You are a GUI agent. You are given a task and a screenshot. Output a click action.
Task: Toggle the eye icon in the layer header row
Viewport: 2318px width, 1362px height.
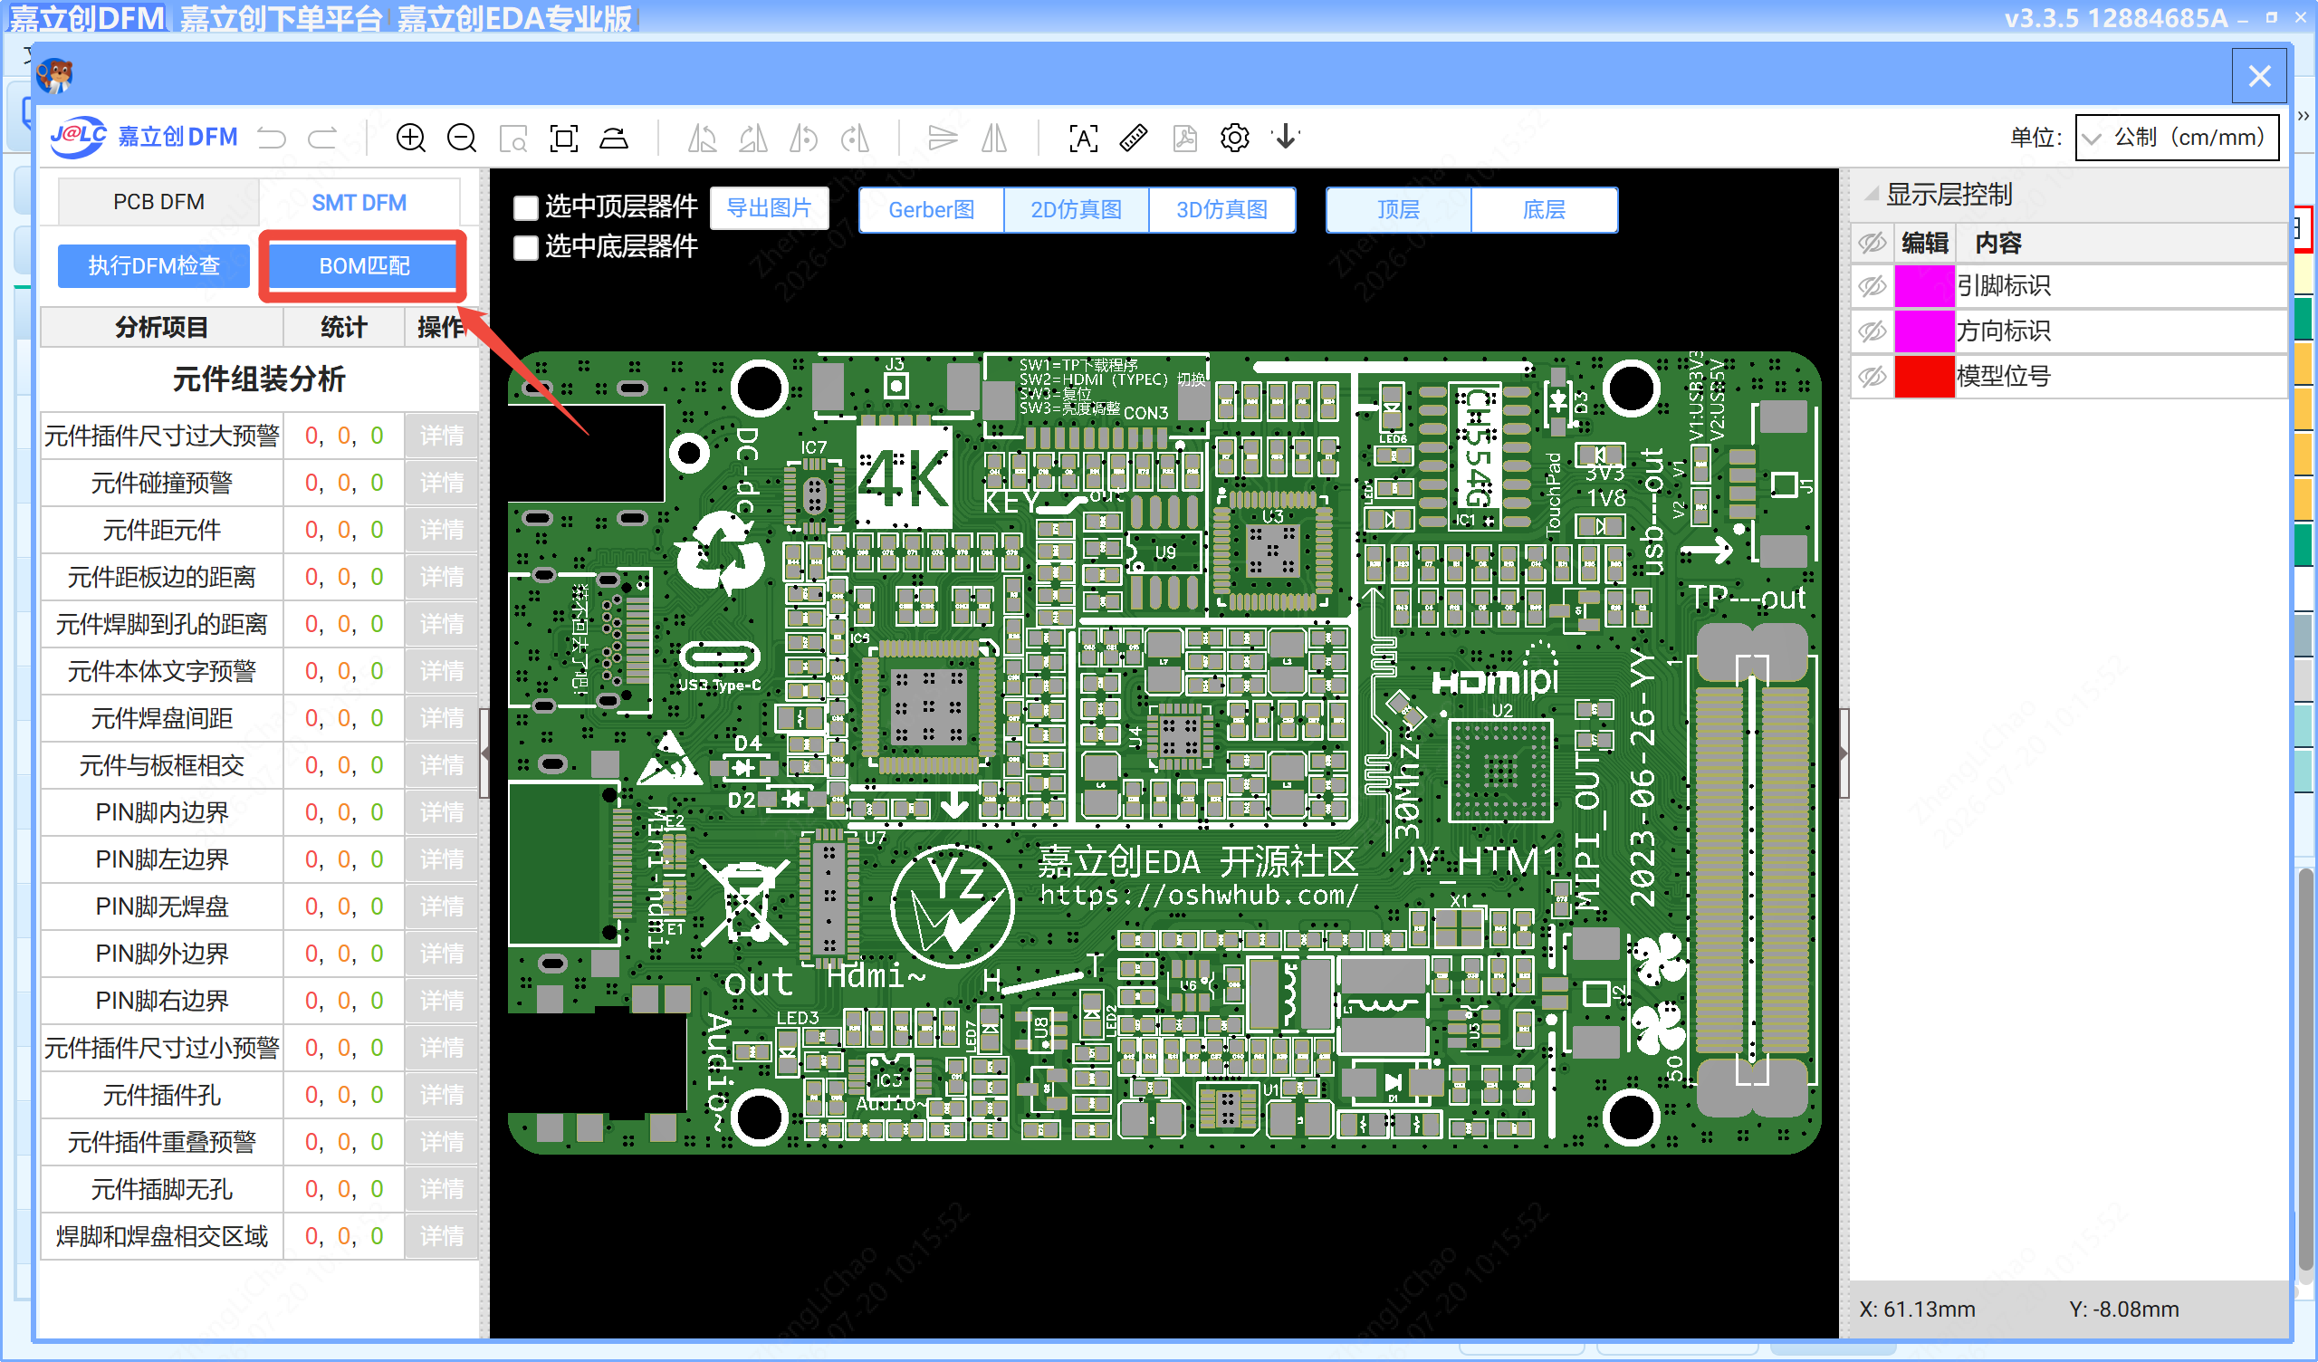1873,243
